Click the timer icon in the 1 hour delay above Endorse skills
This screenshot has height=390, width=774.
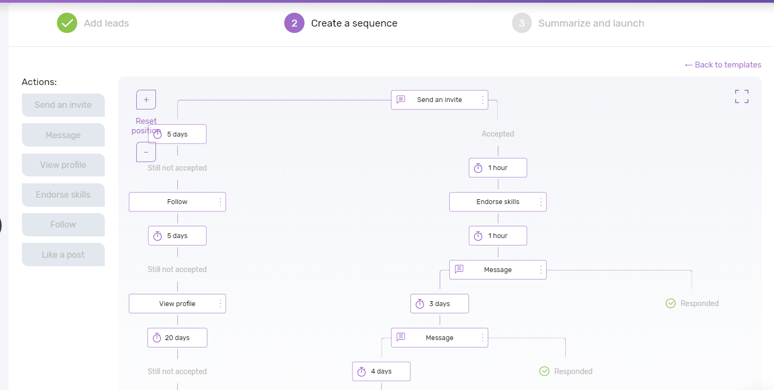click(x=478, y=168)
